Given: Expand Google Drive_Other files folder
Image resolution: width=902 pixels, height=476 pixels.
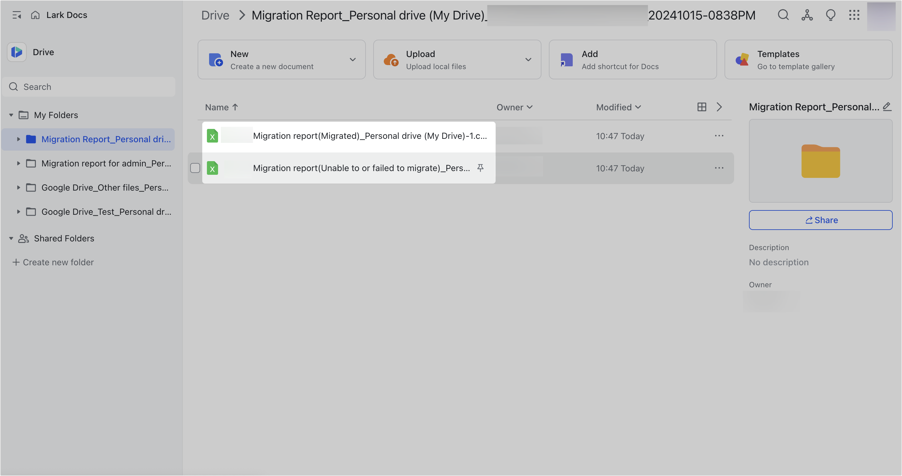Looking at the screenshot, I should tap(19, 188).
